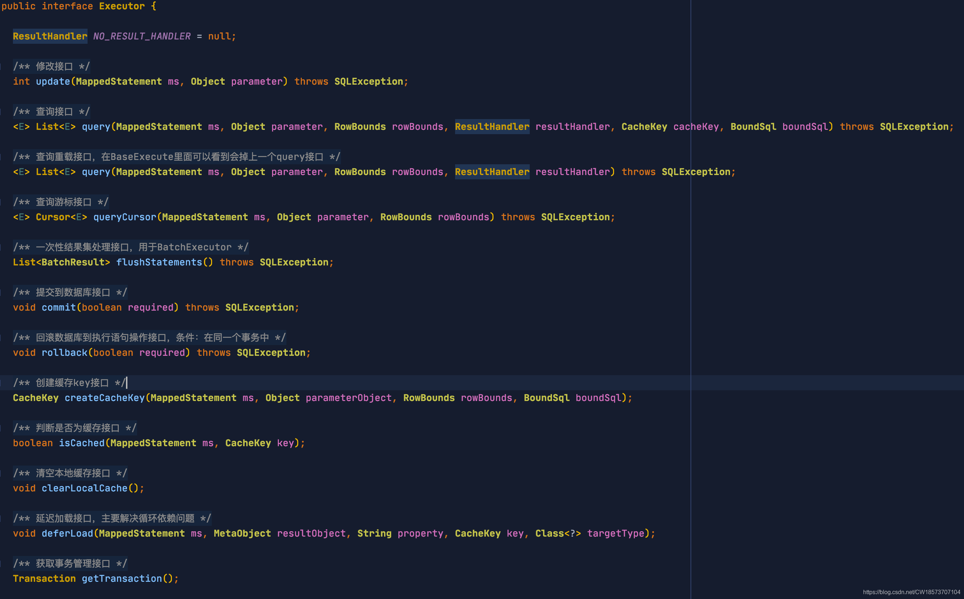Click the Executor interface name

pos(122,6)
